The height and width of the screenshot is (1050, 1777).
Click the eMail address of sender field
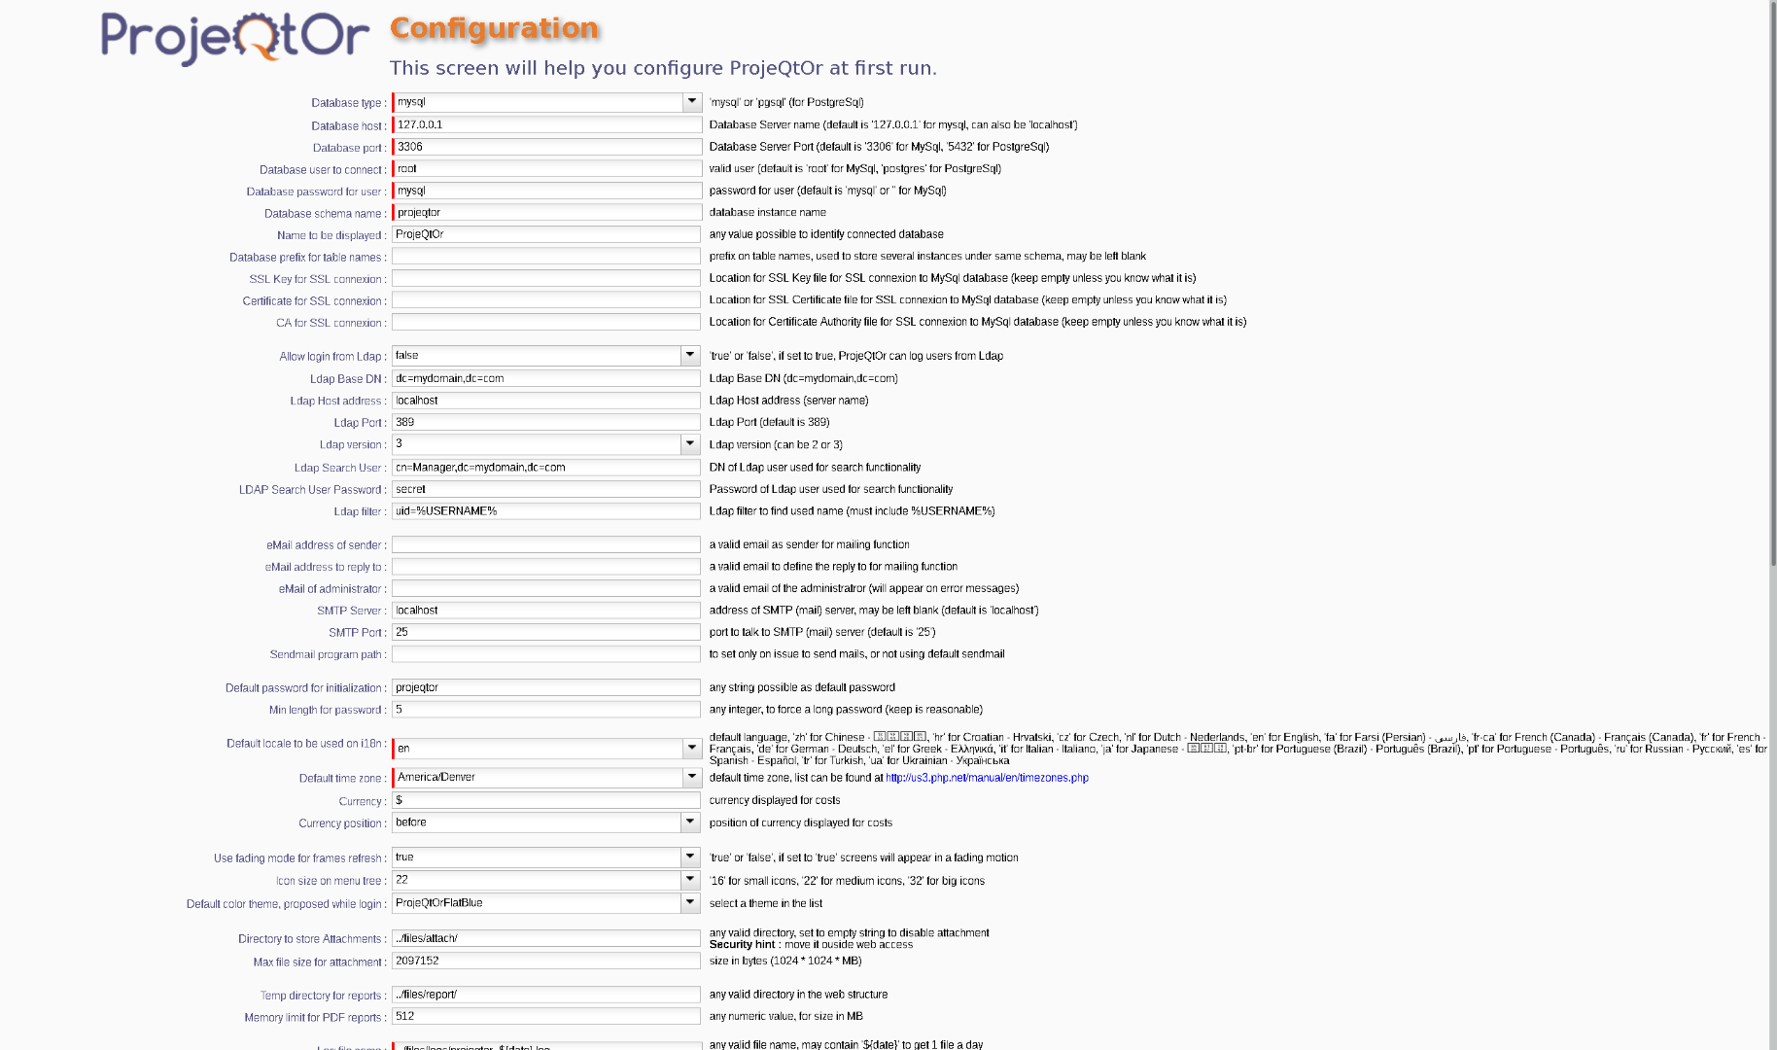[x=546, y=545]
